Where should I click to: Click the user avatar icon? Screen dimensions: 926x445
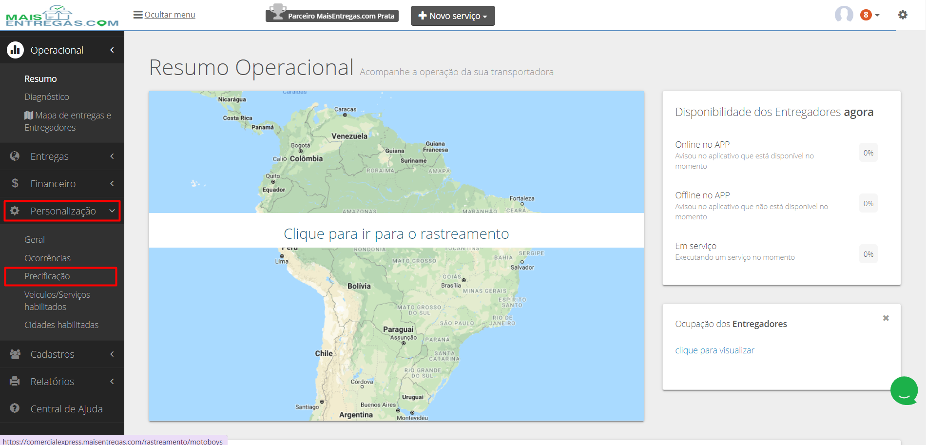pos(844,15)
